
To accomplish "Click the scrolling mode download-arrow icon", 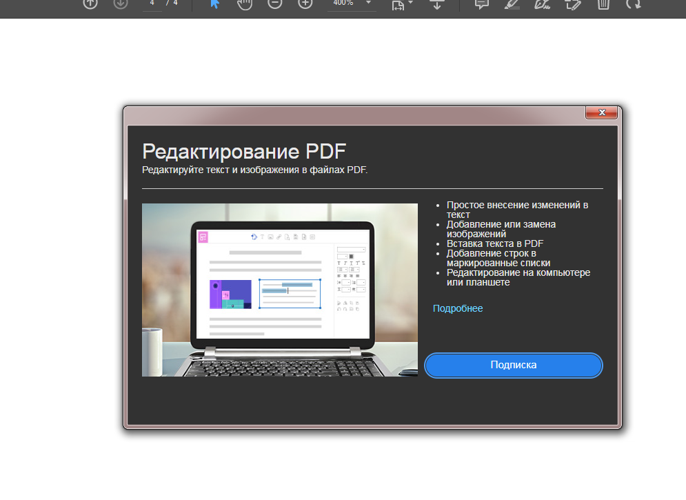I will click(436, 4).
